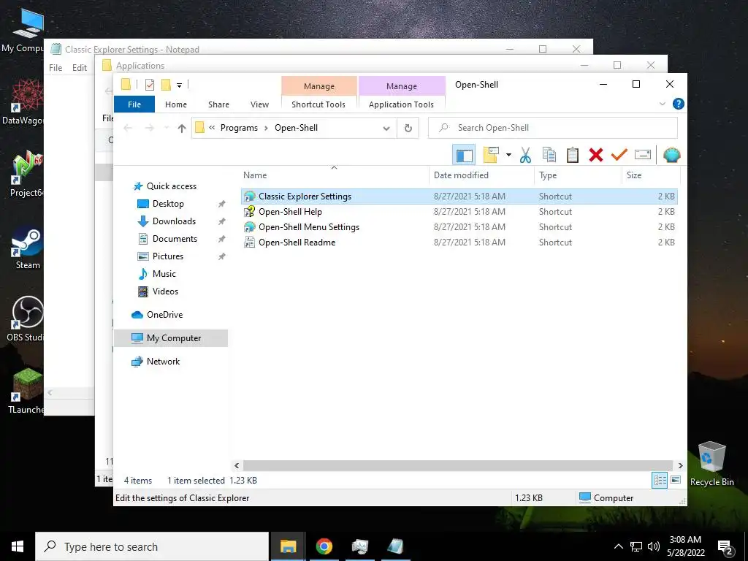Expand the dropdown arrow beside folder options
This screenshot has width=748, height=561.
[508, 155]
